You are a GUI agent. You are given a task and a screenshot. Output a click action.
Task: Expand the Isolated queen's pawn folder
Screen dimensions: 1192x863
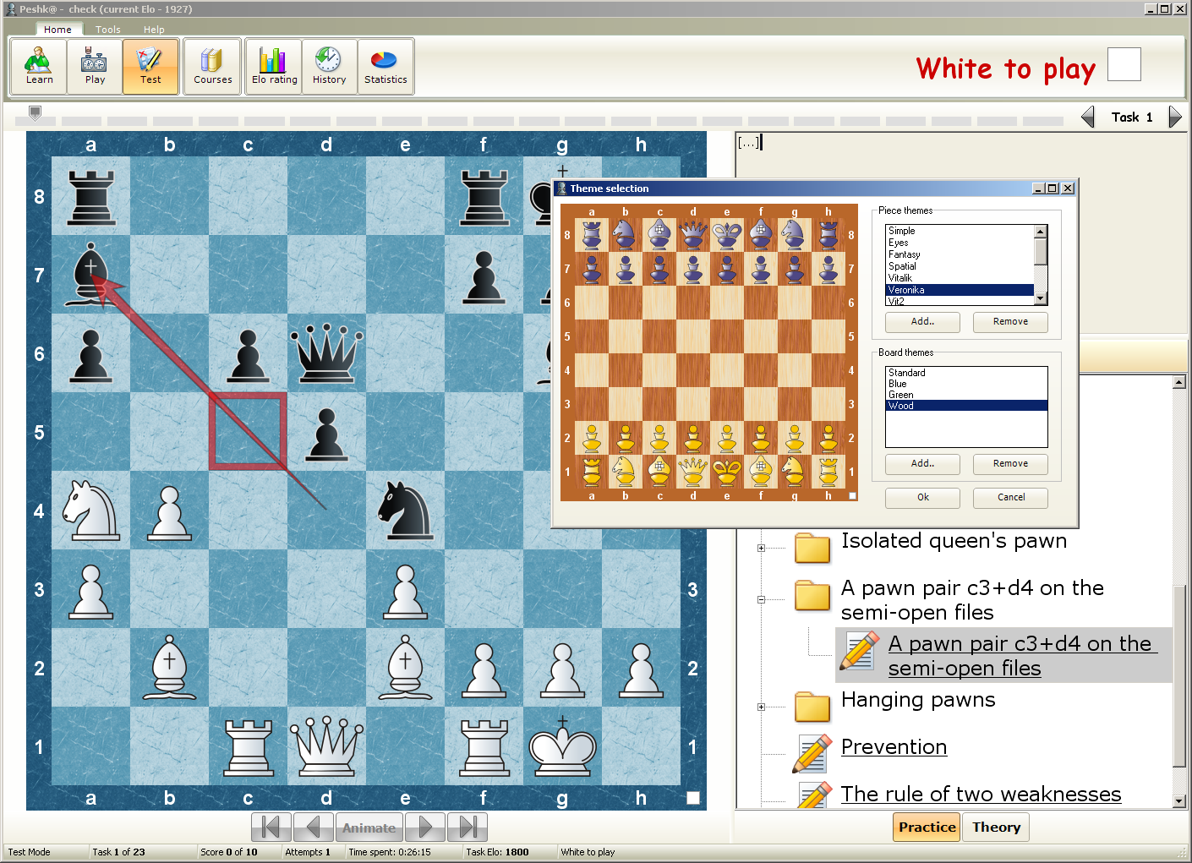(761, 549)
